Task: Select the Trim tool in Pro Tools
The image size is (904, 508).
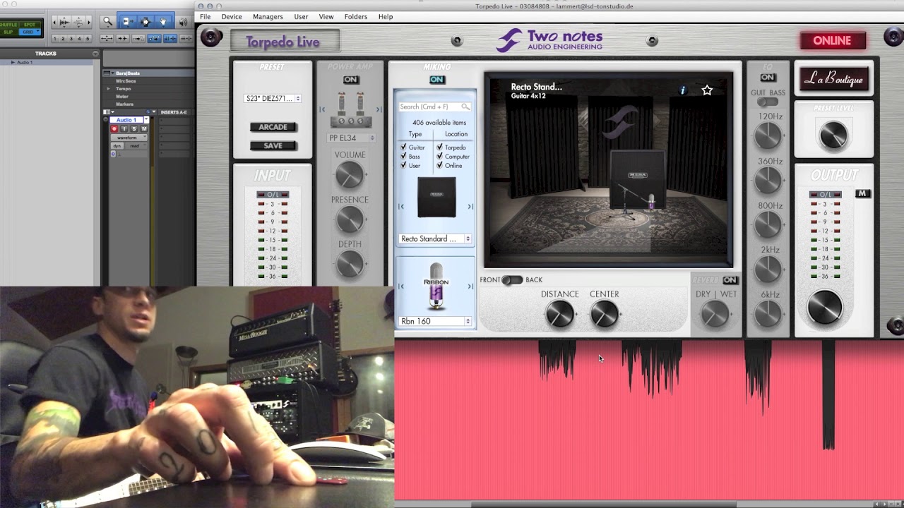Action: point(127,22)
